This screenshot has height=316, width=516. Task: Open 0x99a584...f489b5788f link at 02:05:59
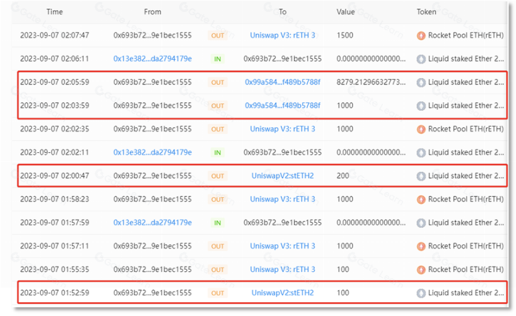tap(283, 82)
